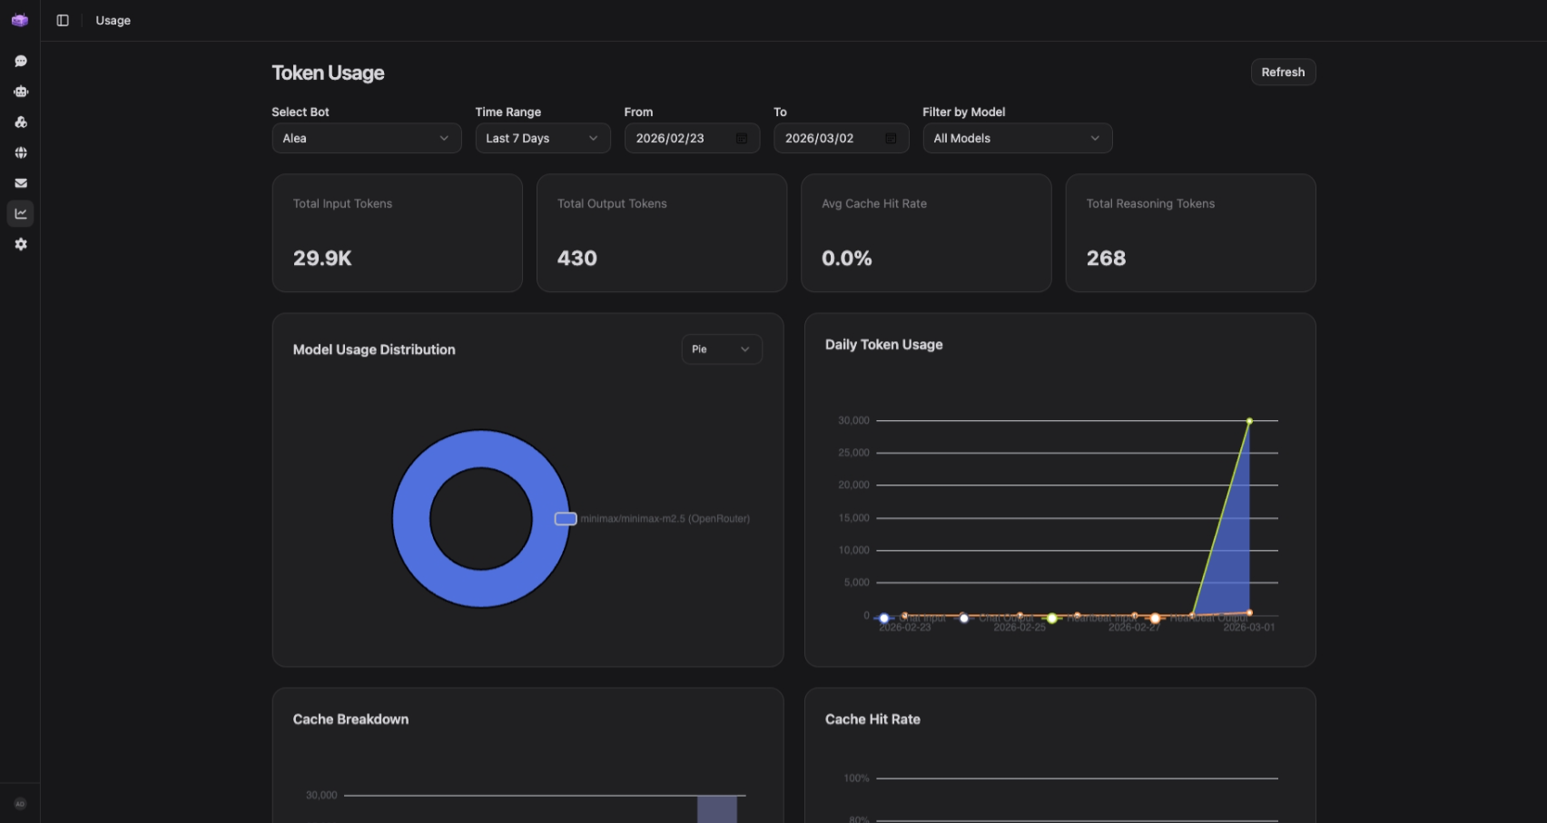The image size is (1547, 823).
Task: Open the Filter by Model dropdown
Action: coord(1017,138)
